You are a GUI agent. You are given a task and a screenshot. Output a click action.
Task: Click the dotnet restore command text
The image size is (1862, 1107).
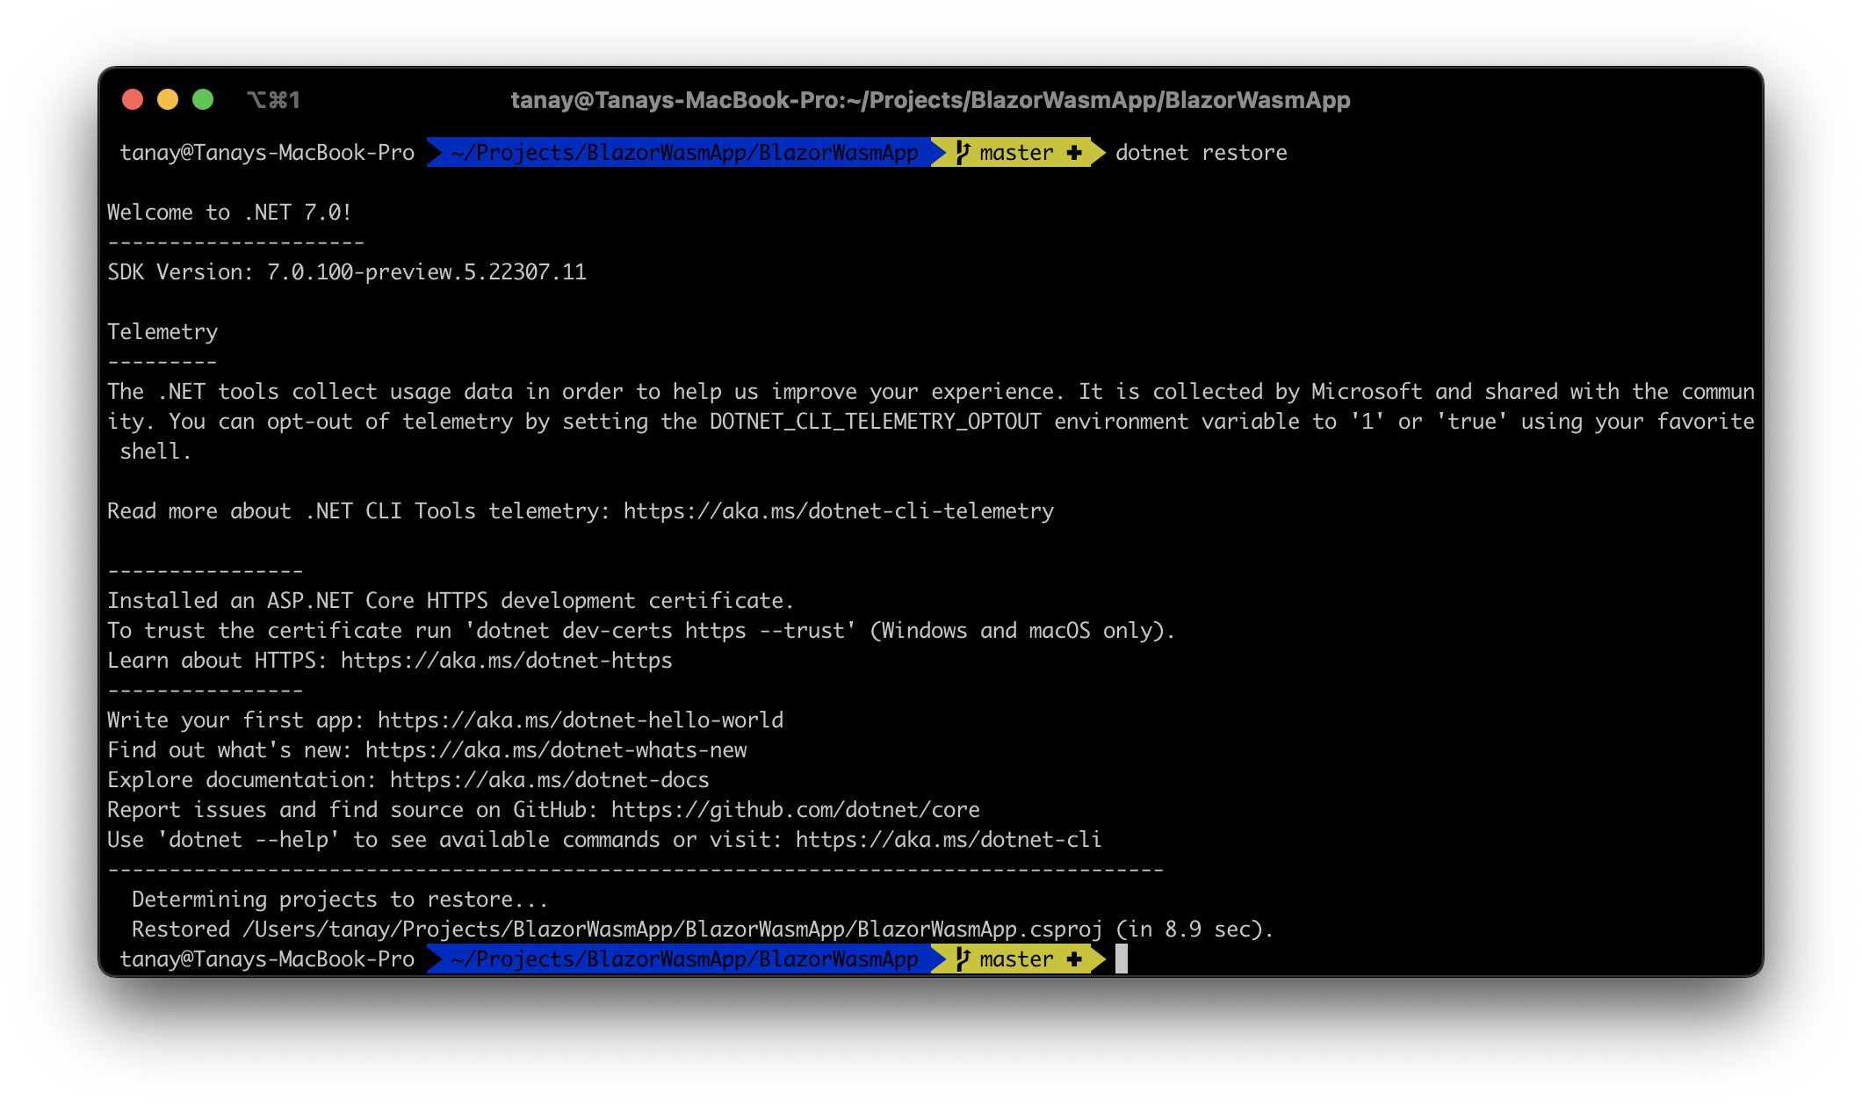tap(1201, 152)
